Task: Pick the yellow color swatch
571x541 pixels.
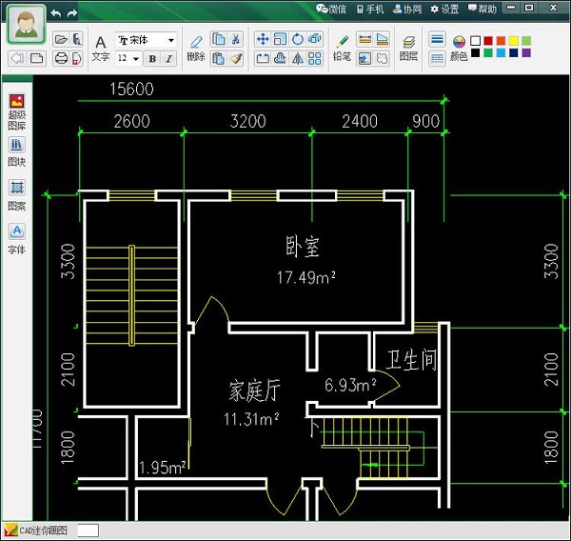Action: pos(514,41)
